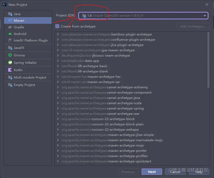Select camel-archetype-spring row
This screenshot has height=178, width=214.
[x=131, y=108]
